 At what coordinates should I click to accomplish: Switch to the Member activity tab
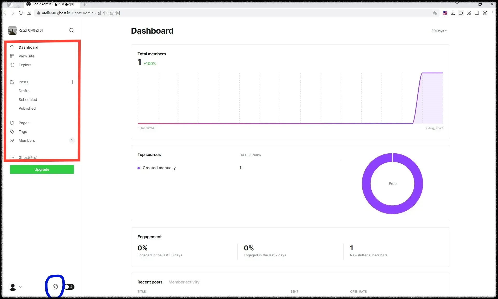click(184, 282)
